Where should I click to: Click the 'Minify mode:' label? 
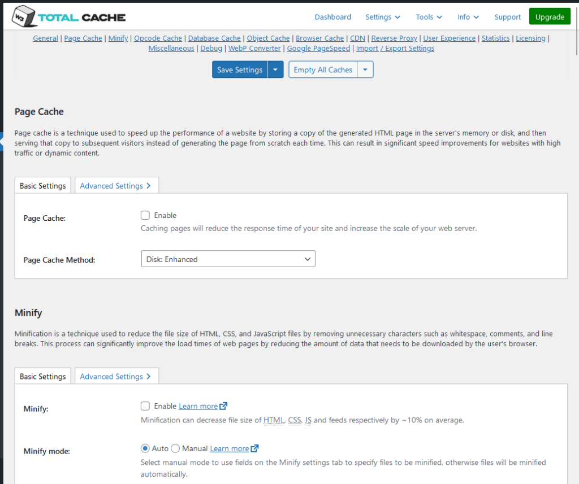pyautogui.click(x=46, y=451)
